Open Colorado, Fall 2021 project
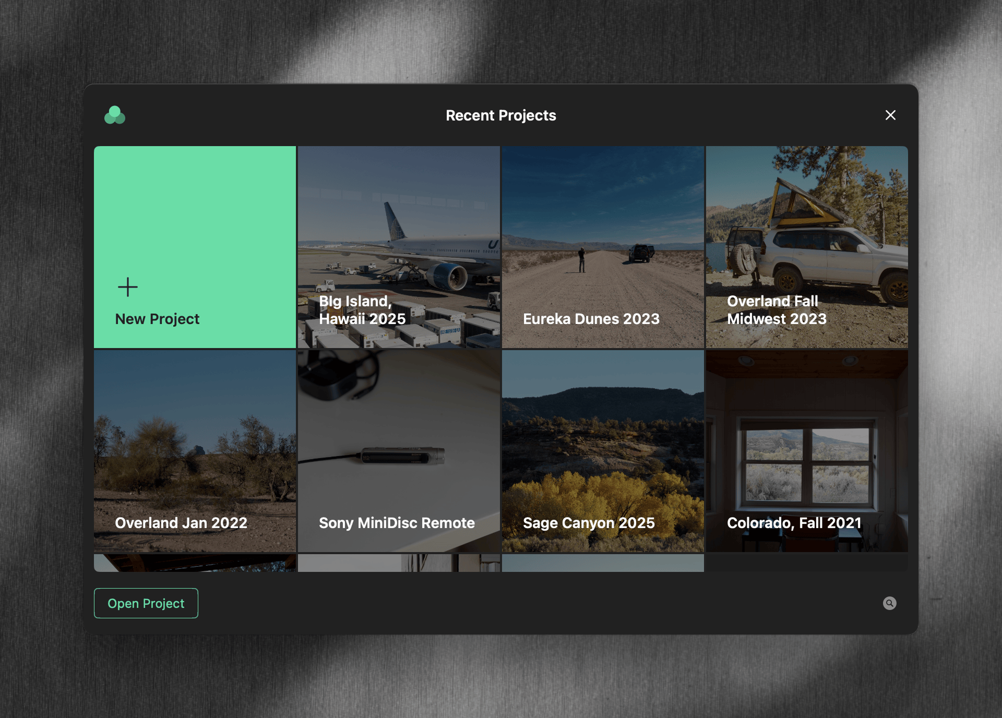 coord(807,451)
